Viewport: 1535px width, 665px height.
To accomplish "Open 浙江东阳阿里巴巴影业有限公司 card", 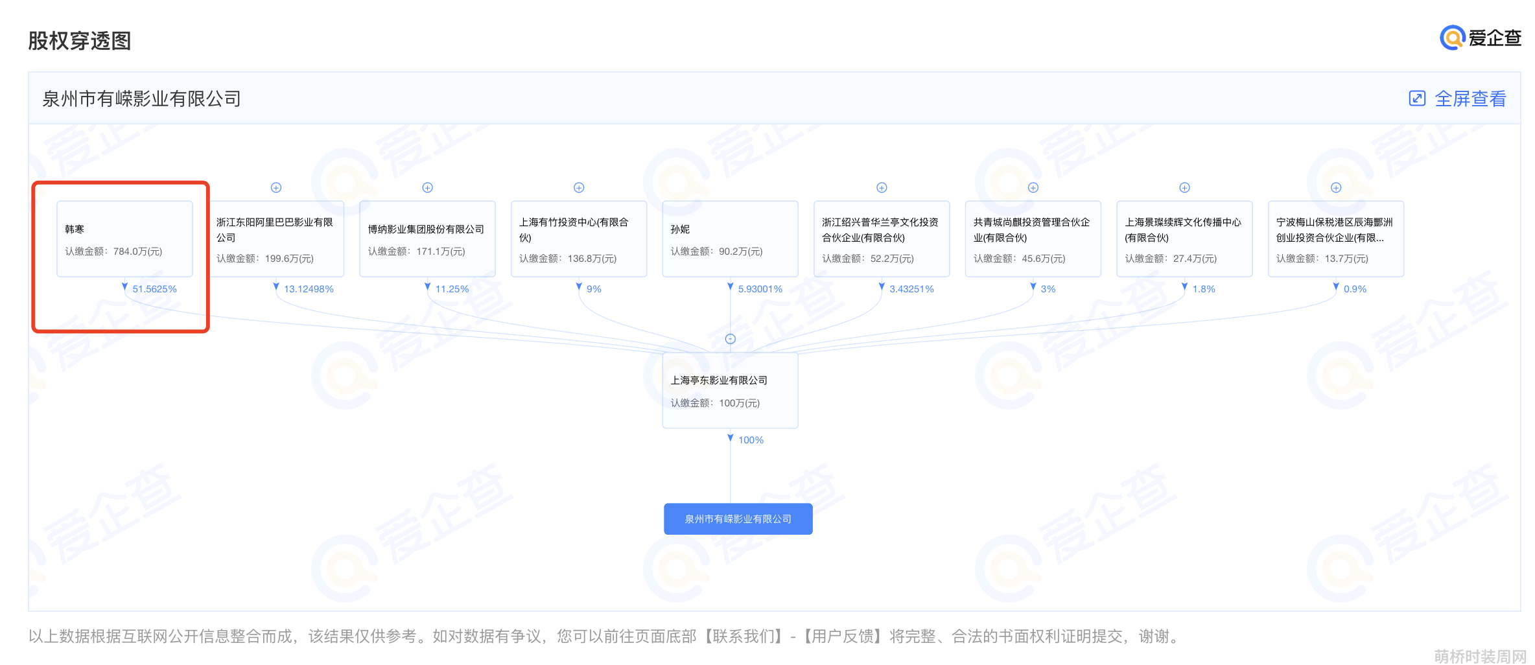I will (276, 239).
